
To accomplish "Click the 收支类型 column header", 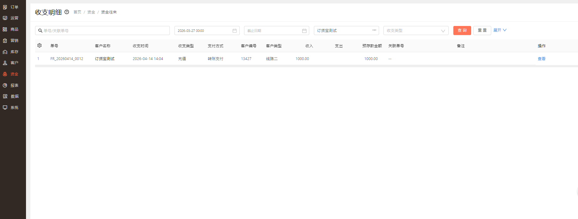I will [186, 46].
